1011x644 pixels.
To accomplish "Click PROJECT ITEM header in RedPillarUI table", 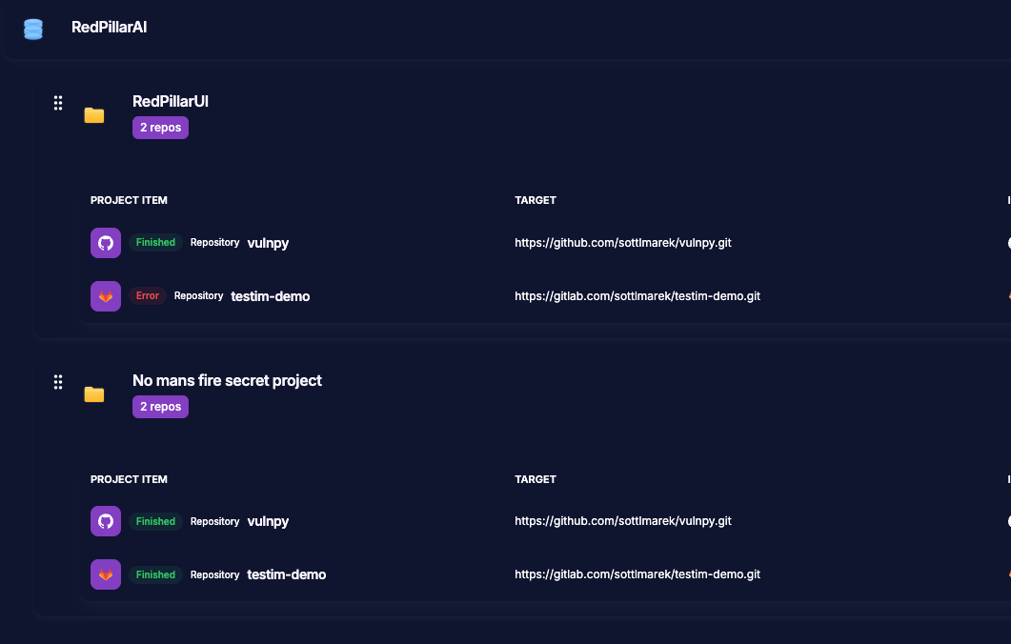I will pos(129,200).
